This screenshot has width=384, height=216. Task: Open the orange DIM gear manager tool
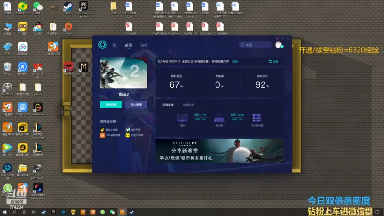pyautogui.click(x=110, y=135)
